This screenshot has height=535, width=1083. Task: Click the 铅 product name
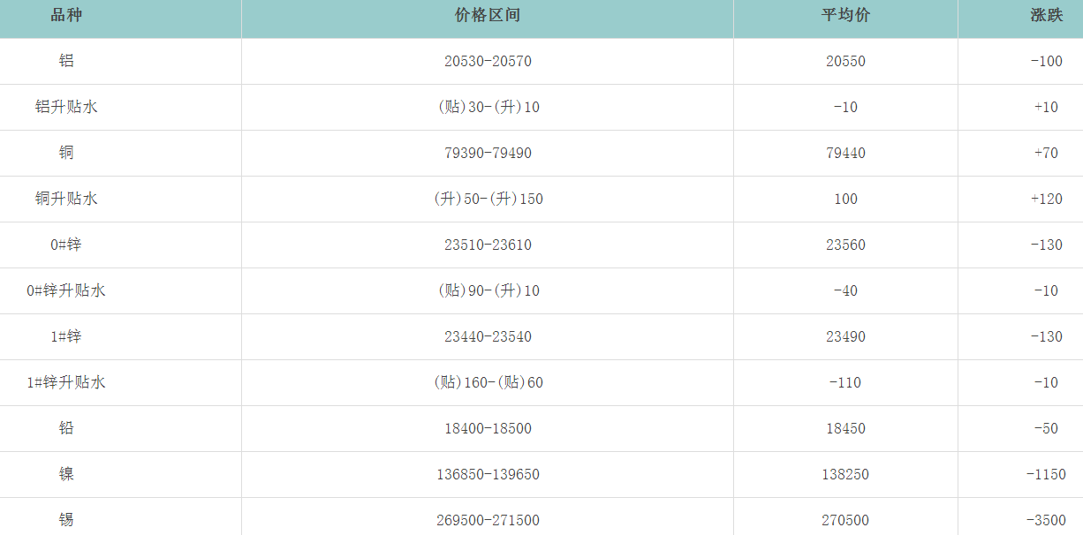[x=66, y=429]
